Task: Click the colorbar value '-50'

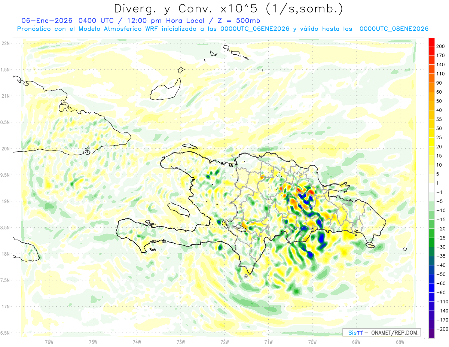Action: 441,274
